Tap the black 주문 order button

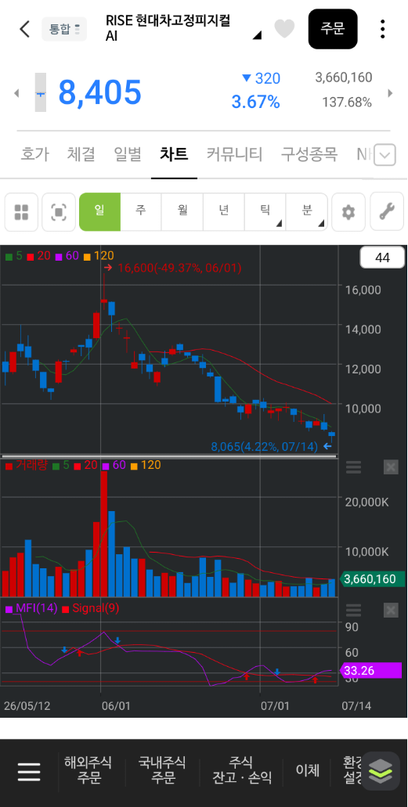[x=333, y=29]
